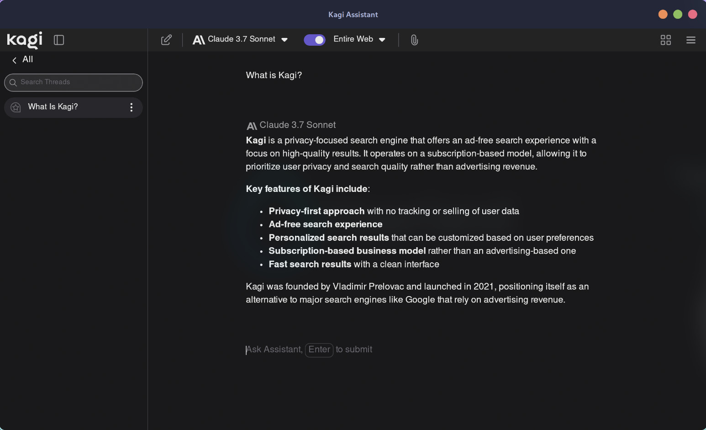Image resolution: width=706 pixels, height=430 pixels.
Task: Click the search magnifier icon in sidebar
Action: click(13, 83)
